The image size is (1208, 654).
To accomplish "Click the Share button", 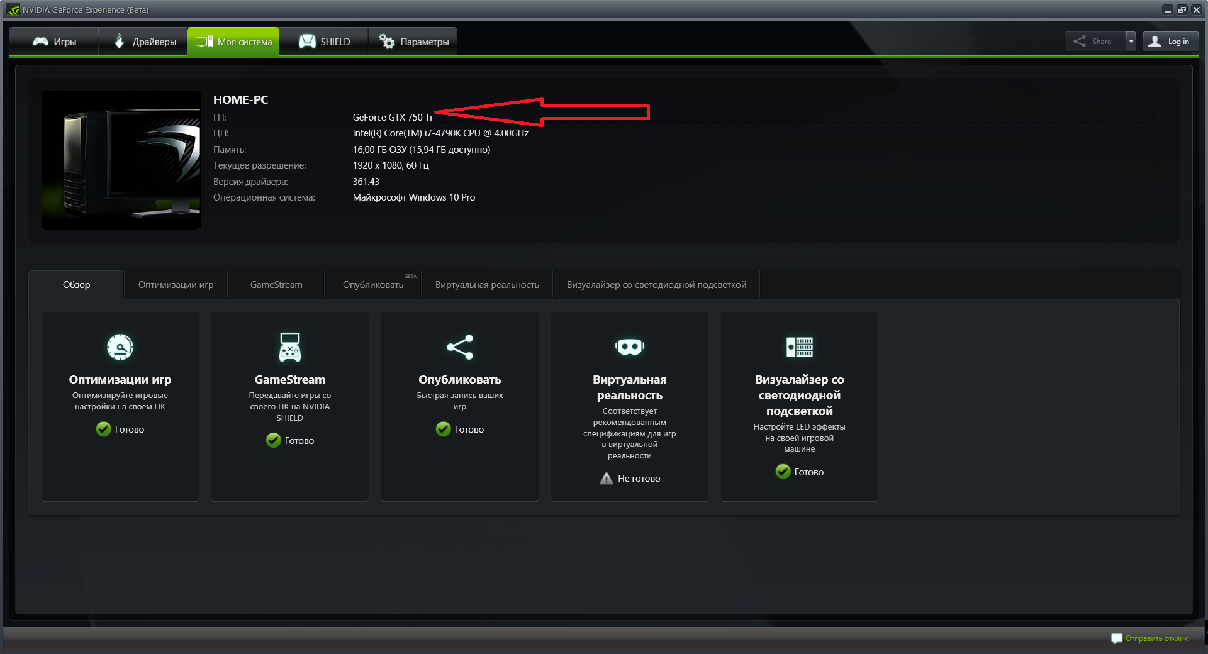I will [1095, 42].
